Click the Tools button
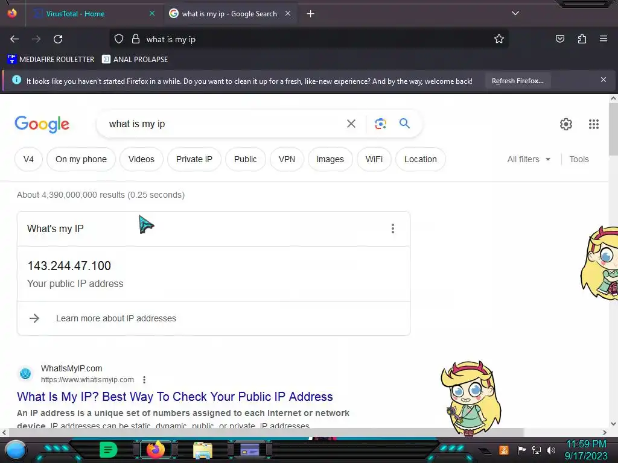Viewport: 618px width, 463px height. [579, 159]
